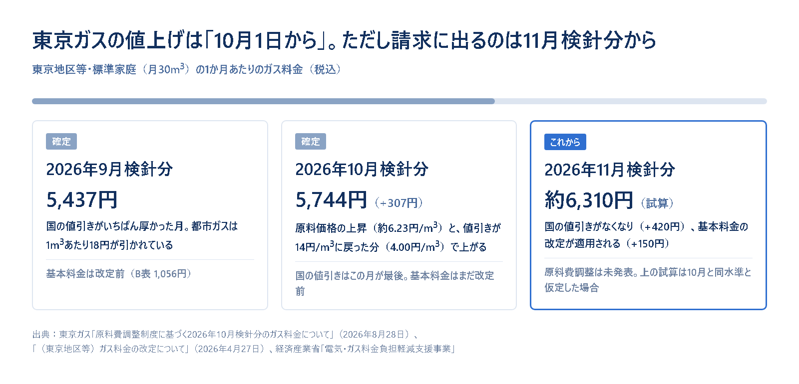Click the 14円/m³に戻った分 line
799x384 pixels.
(391, 246)
